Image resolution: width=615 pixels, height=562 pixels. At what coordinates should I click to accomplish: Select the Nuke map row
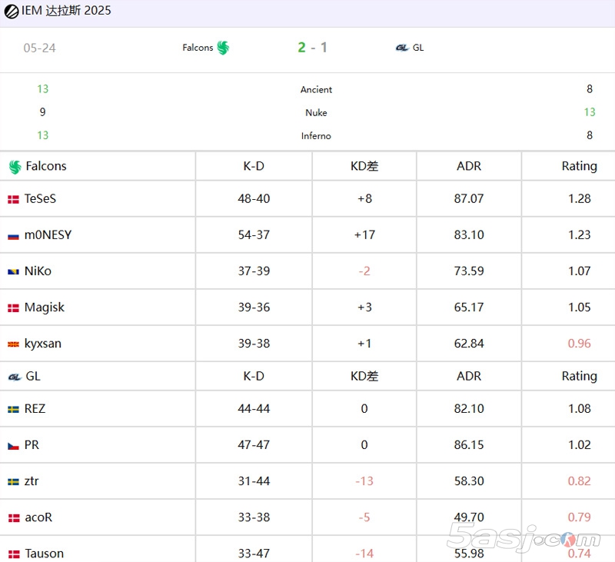point(316,112)
